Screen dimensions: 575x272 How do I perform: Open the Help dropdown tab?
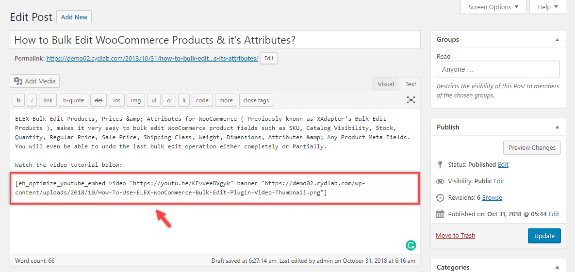pos(548,7)
